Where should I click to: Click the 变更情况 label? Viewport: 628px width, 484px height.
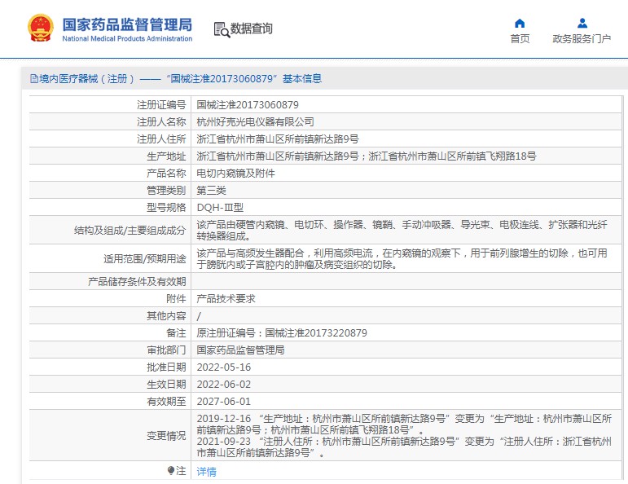(x=166, y=436)
